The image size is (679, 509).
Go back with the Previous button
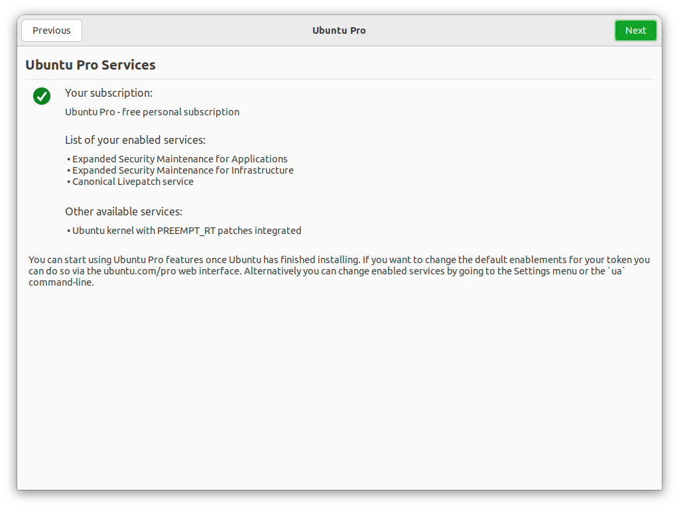point(52,30)
